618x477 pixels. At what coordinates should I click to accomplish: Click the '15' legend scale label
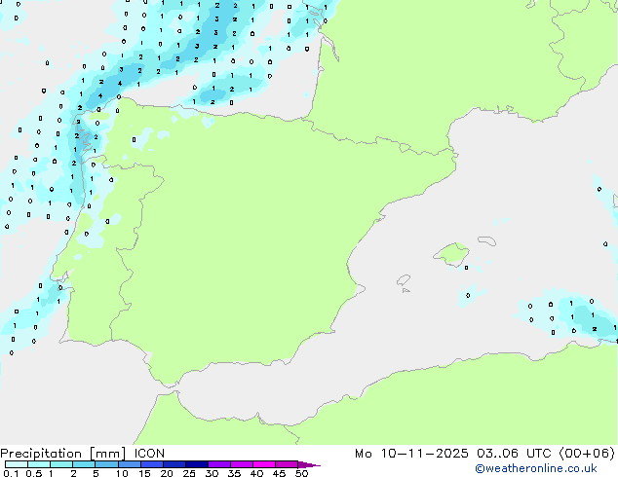coord(144,473)
